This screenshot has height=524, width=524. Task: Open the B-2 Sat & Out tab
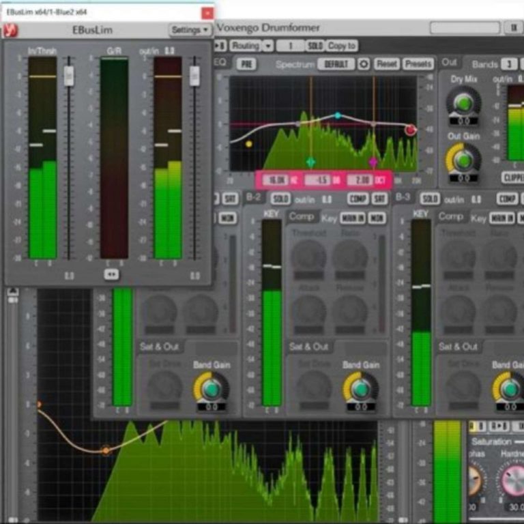309,347
